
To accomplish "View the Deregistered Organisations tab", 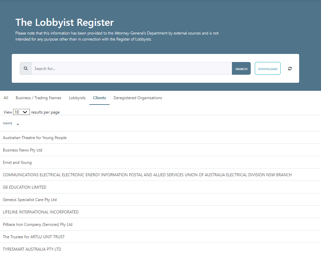I will [x=137, y=98].
